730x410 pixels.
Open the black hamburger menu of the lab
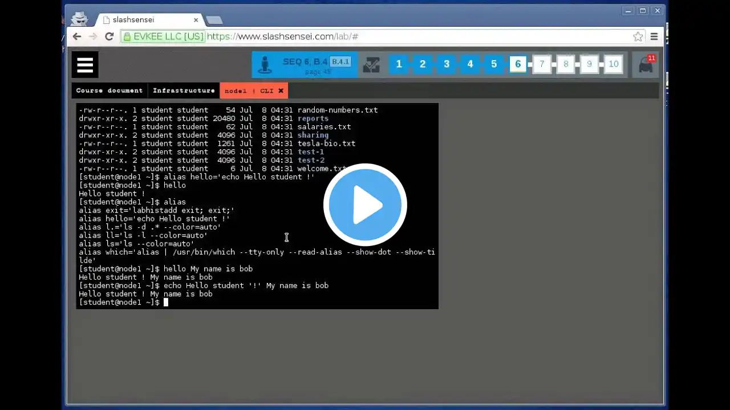85,64
